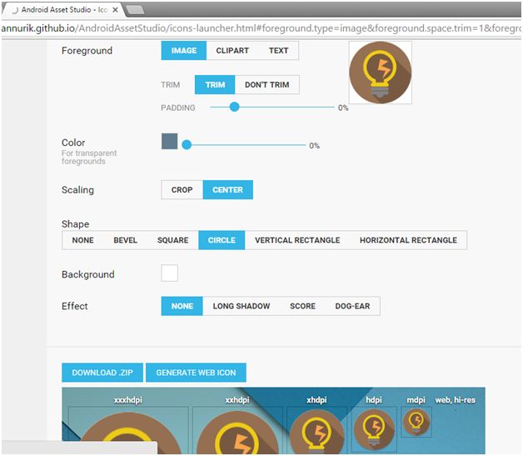The height and width of the screenshot is (456, 523).
Task: Choose the HORIZONTAL RECTANGLE shape
Action: 408,240
